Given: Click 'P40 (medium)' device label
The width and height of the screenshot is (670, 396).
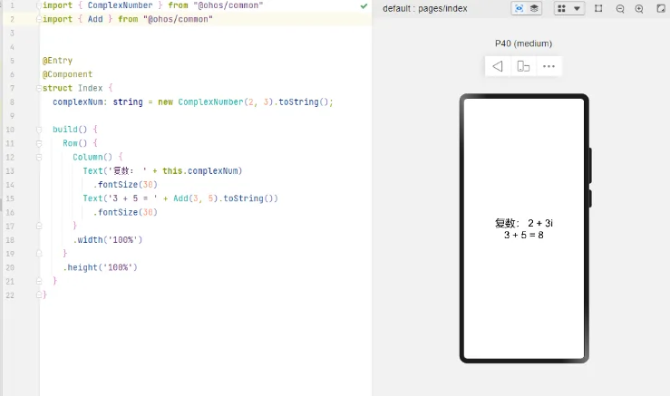Looking at the screenshot, I should 523,43.
